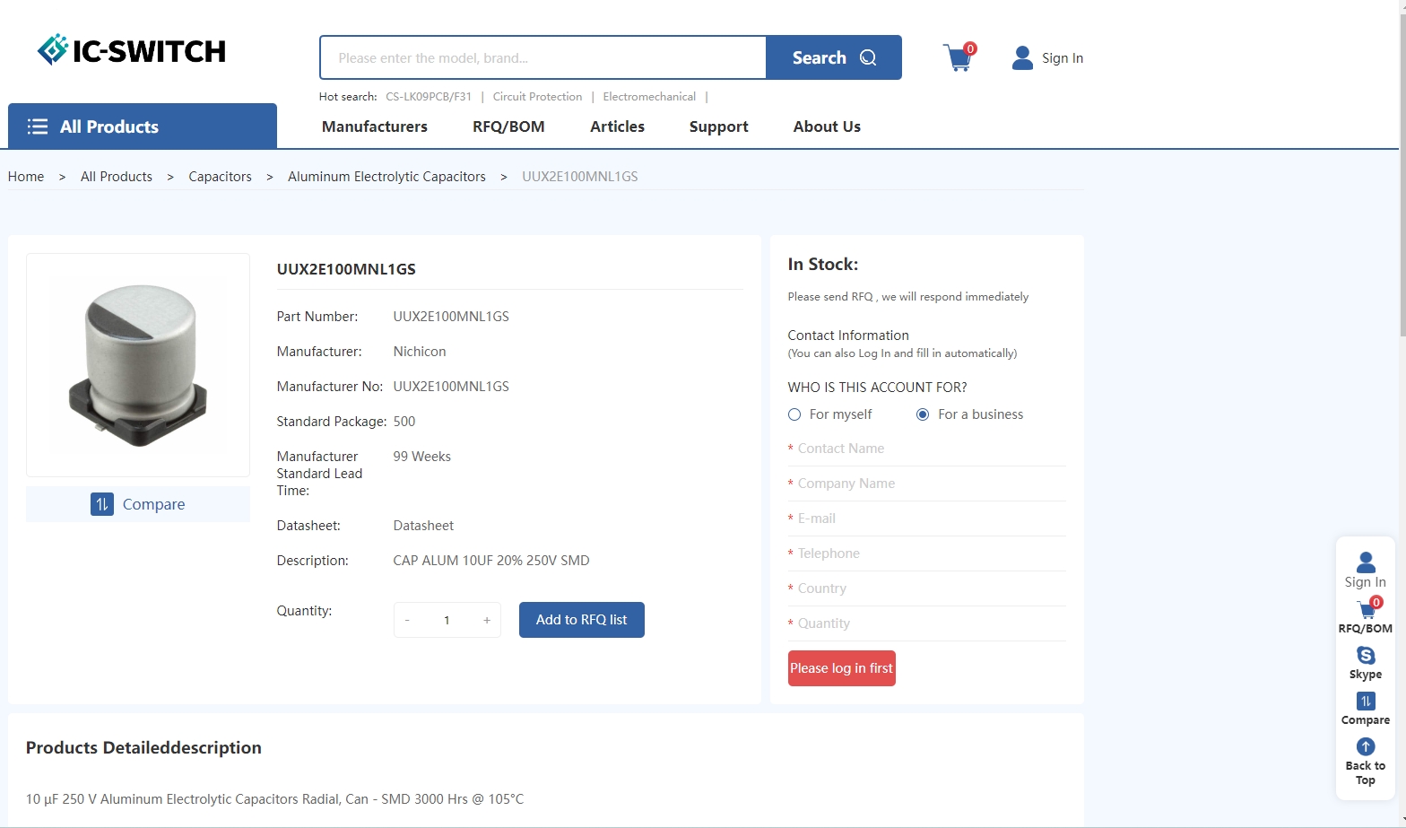Screen dimensions: 1406x828
Task: Open the RFQ/BOM menu item
Action: pyautogui.click(x=508, y=126)
